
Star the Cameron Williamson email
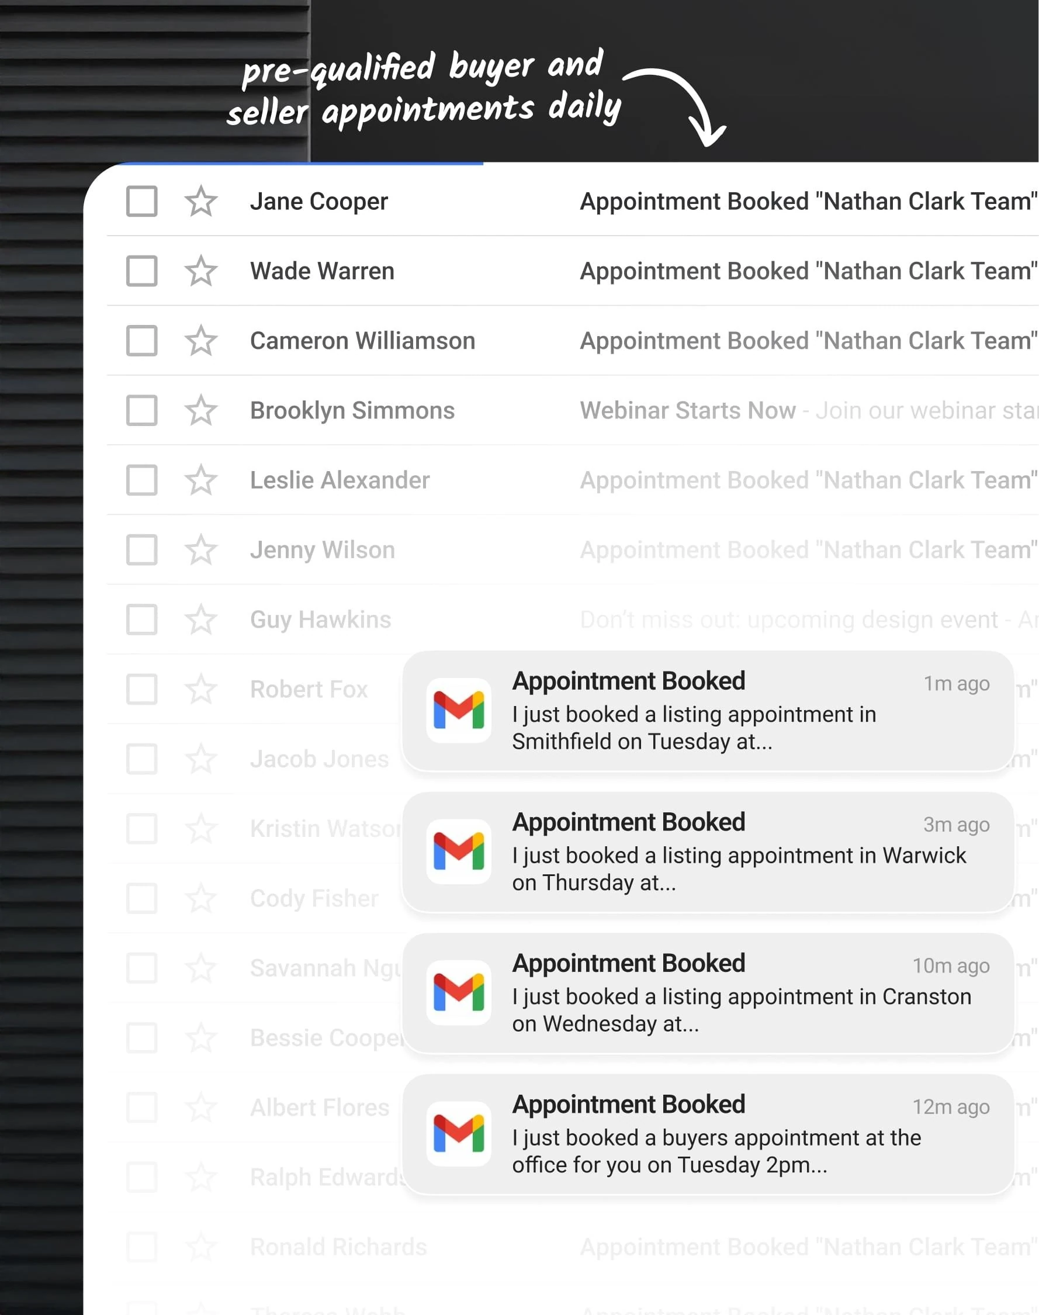[x=201, y=341]
